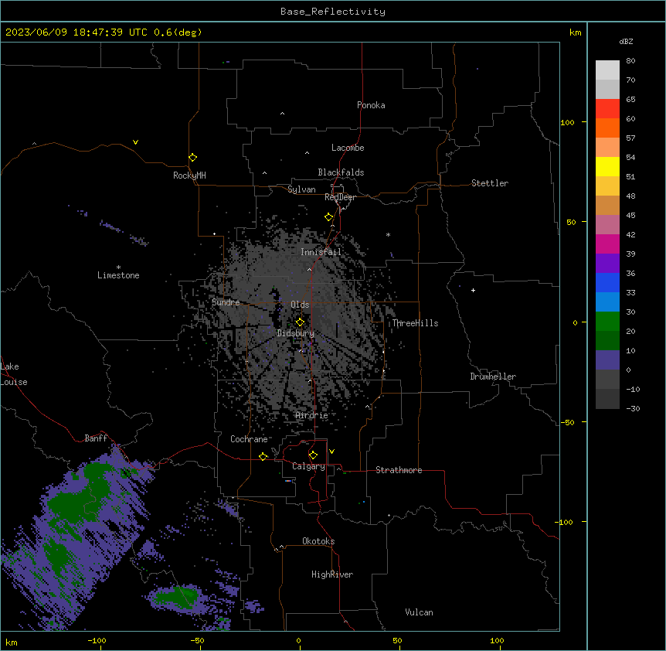Click the Strathmore label
The width and height of the screenshot is (666, 651).
coord(399,470)
